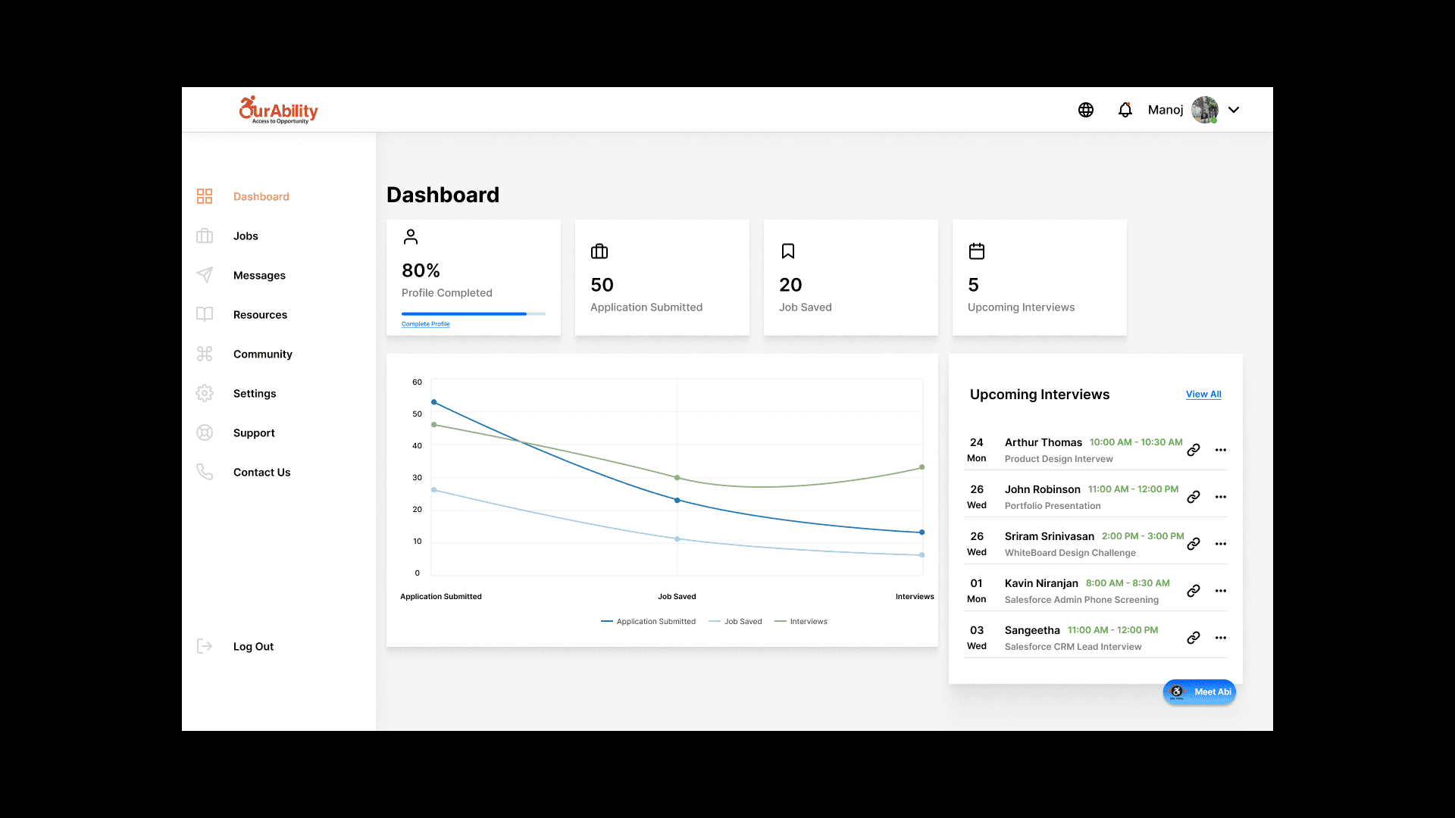Click the globe language icon

pos(1085,110)
